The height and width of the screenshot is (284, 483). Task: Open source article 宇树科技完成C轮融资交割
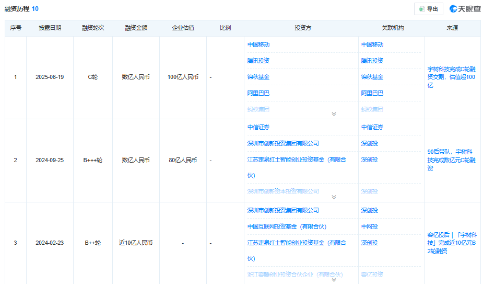pyautogui.click(x=451, y=77)
